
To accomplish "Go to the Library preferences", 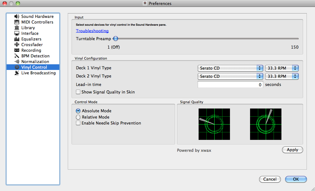I will pos(33,28).
